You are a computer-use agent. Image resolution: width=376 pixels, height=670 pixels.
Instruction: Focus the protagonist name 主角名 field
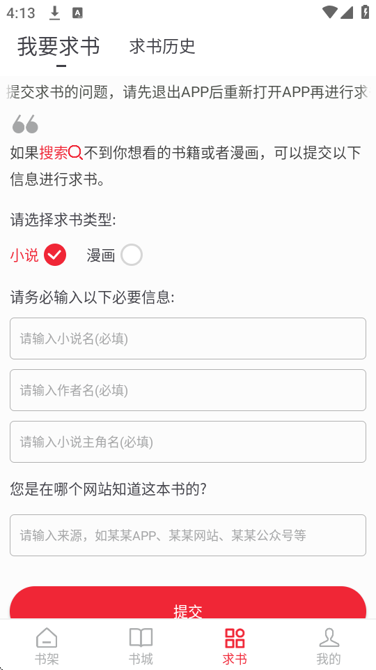coord(188,442)
